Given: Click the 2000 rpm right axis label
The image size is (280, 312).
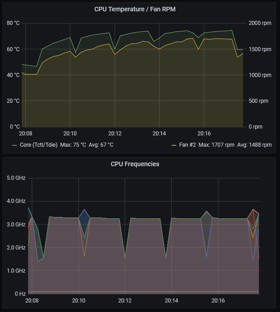Looking at the screenshot, I should click(259, 23).
